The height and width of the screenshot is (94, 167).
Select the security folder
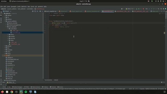12,38
